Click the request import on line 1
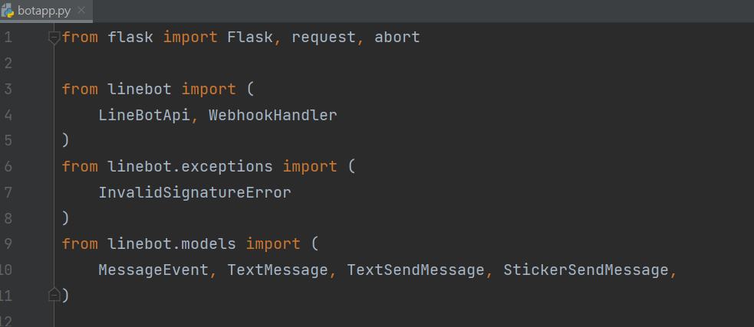Image resolution: width=754 pixels, height=327 pixels. 324,38
